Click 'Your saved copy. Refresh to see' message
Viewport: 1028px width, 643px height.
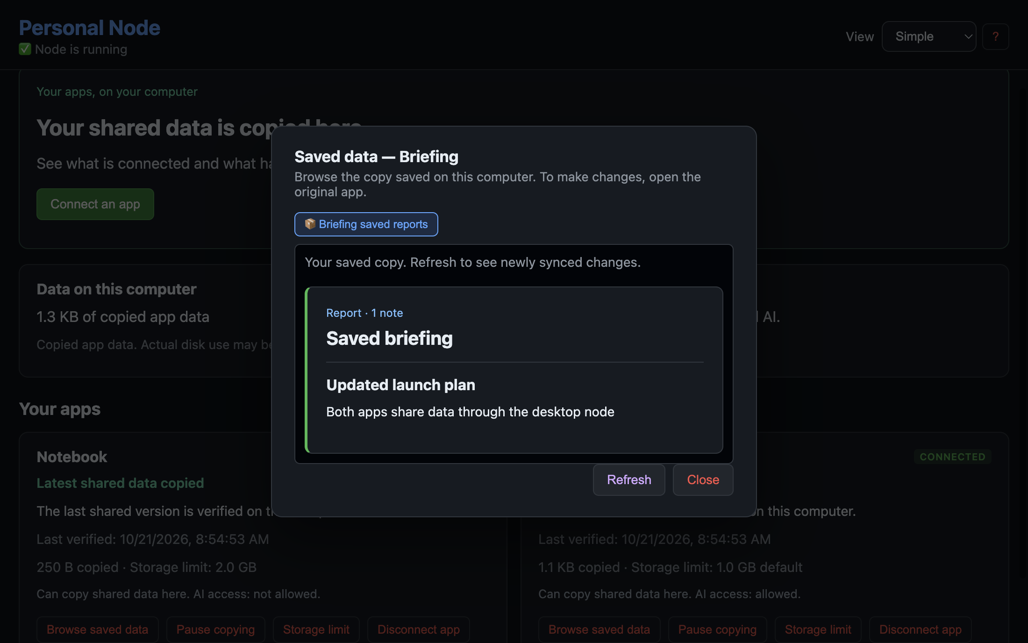[x=472, y=263]
